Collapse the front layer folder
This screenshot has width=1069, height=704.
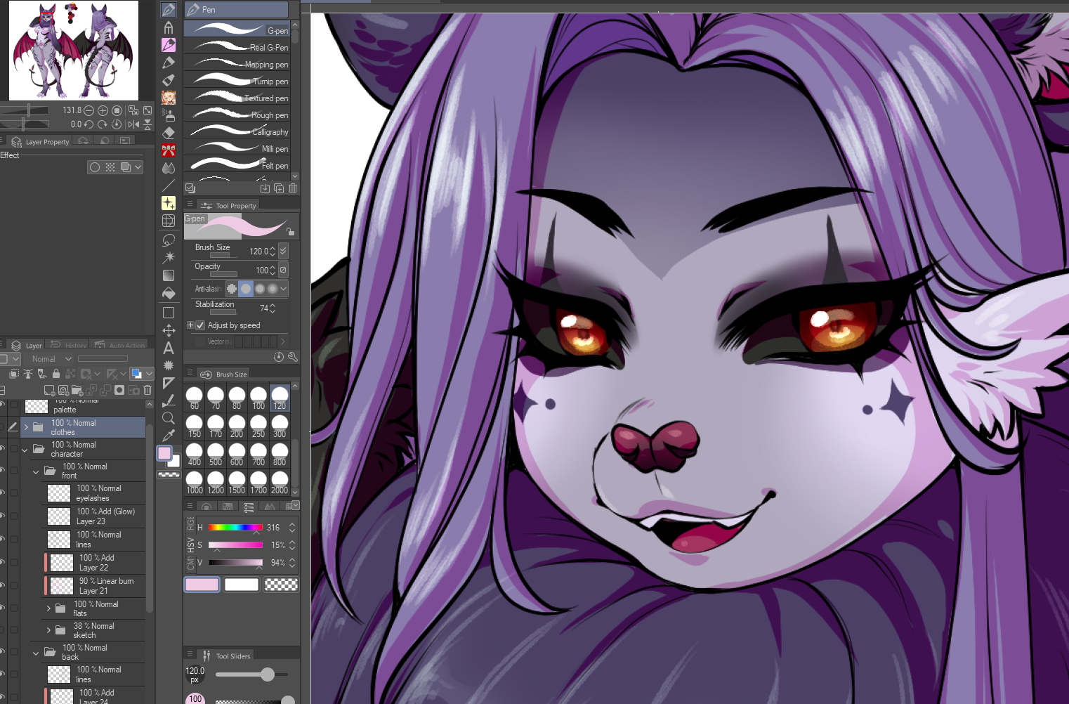coord(36,471)
